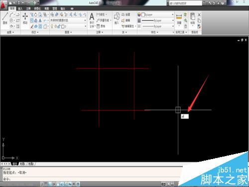This screenshot has height=187, width=249.
Task: Select the Line (直线) drawing tool
Action: 5,18
